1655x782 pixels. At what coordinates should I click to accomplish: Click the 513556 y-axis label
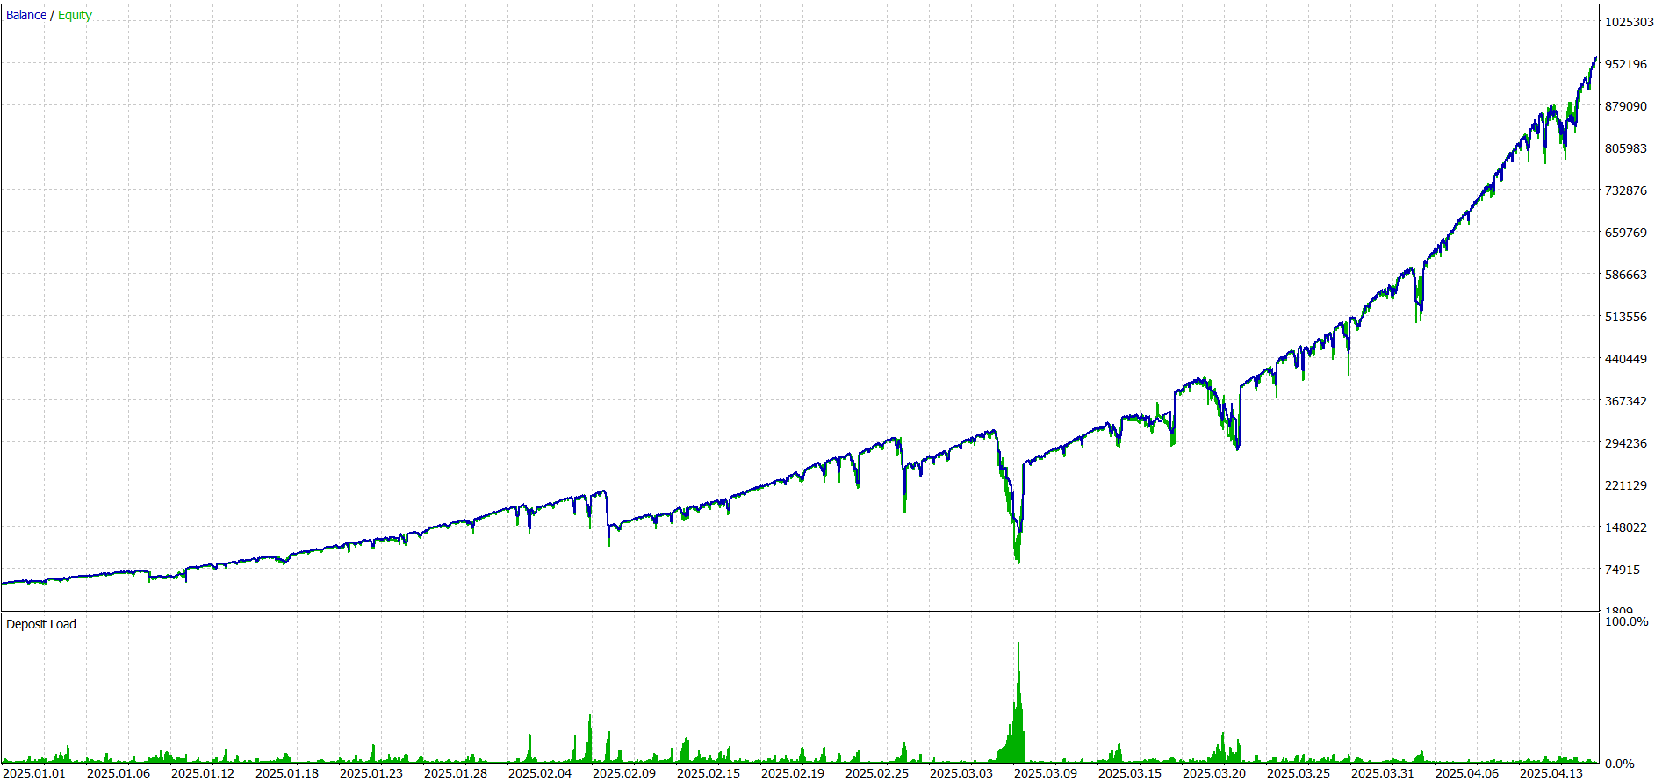[1625, 317]
